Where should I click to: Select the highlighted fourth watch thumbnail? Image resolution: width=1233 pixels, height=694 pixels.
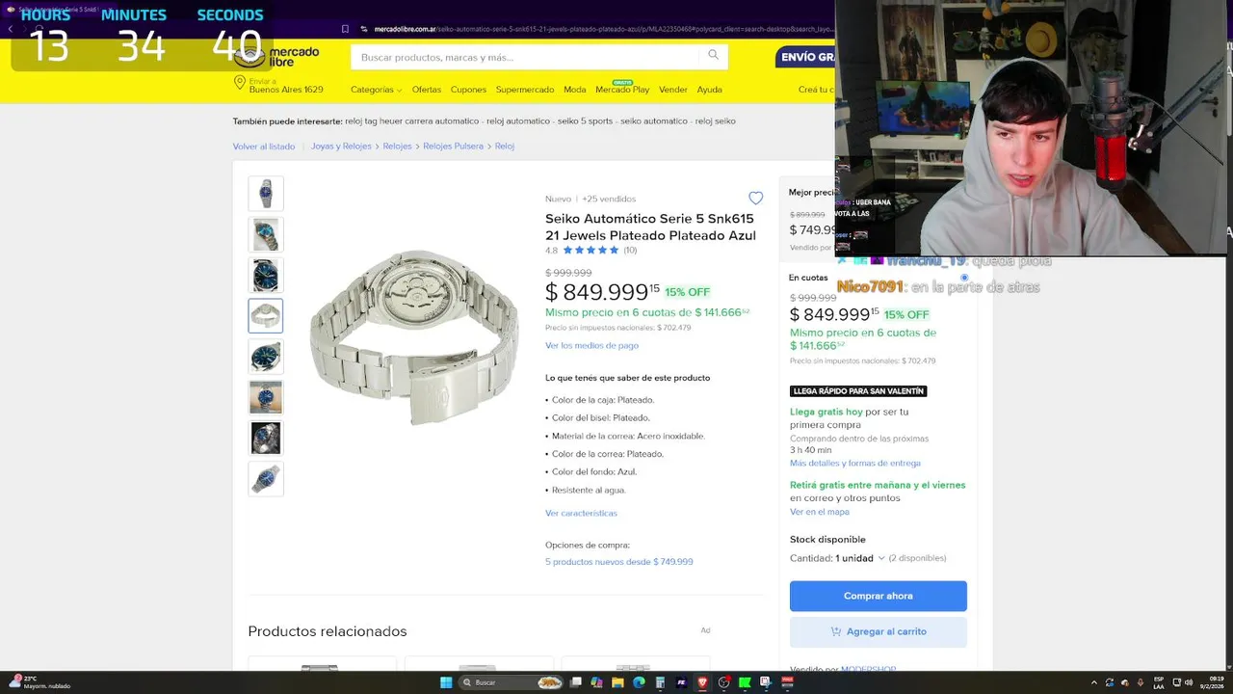(266, 316)
